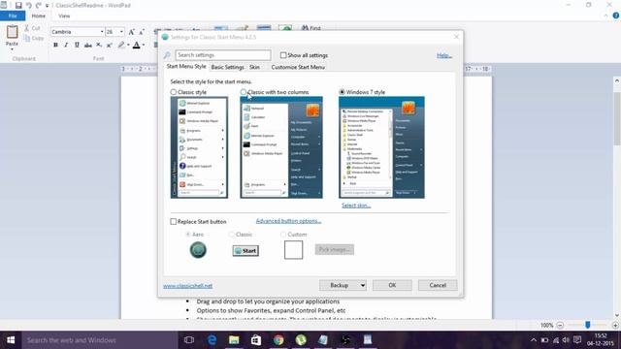The height and width of the screenshot is (349, 621).
Task: Apply Subscript in WordPad font group
Action: click(99, 45)
